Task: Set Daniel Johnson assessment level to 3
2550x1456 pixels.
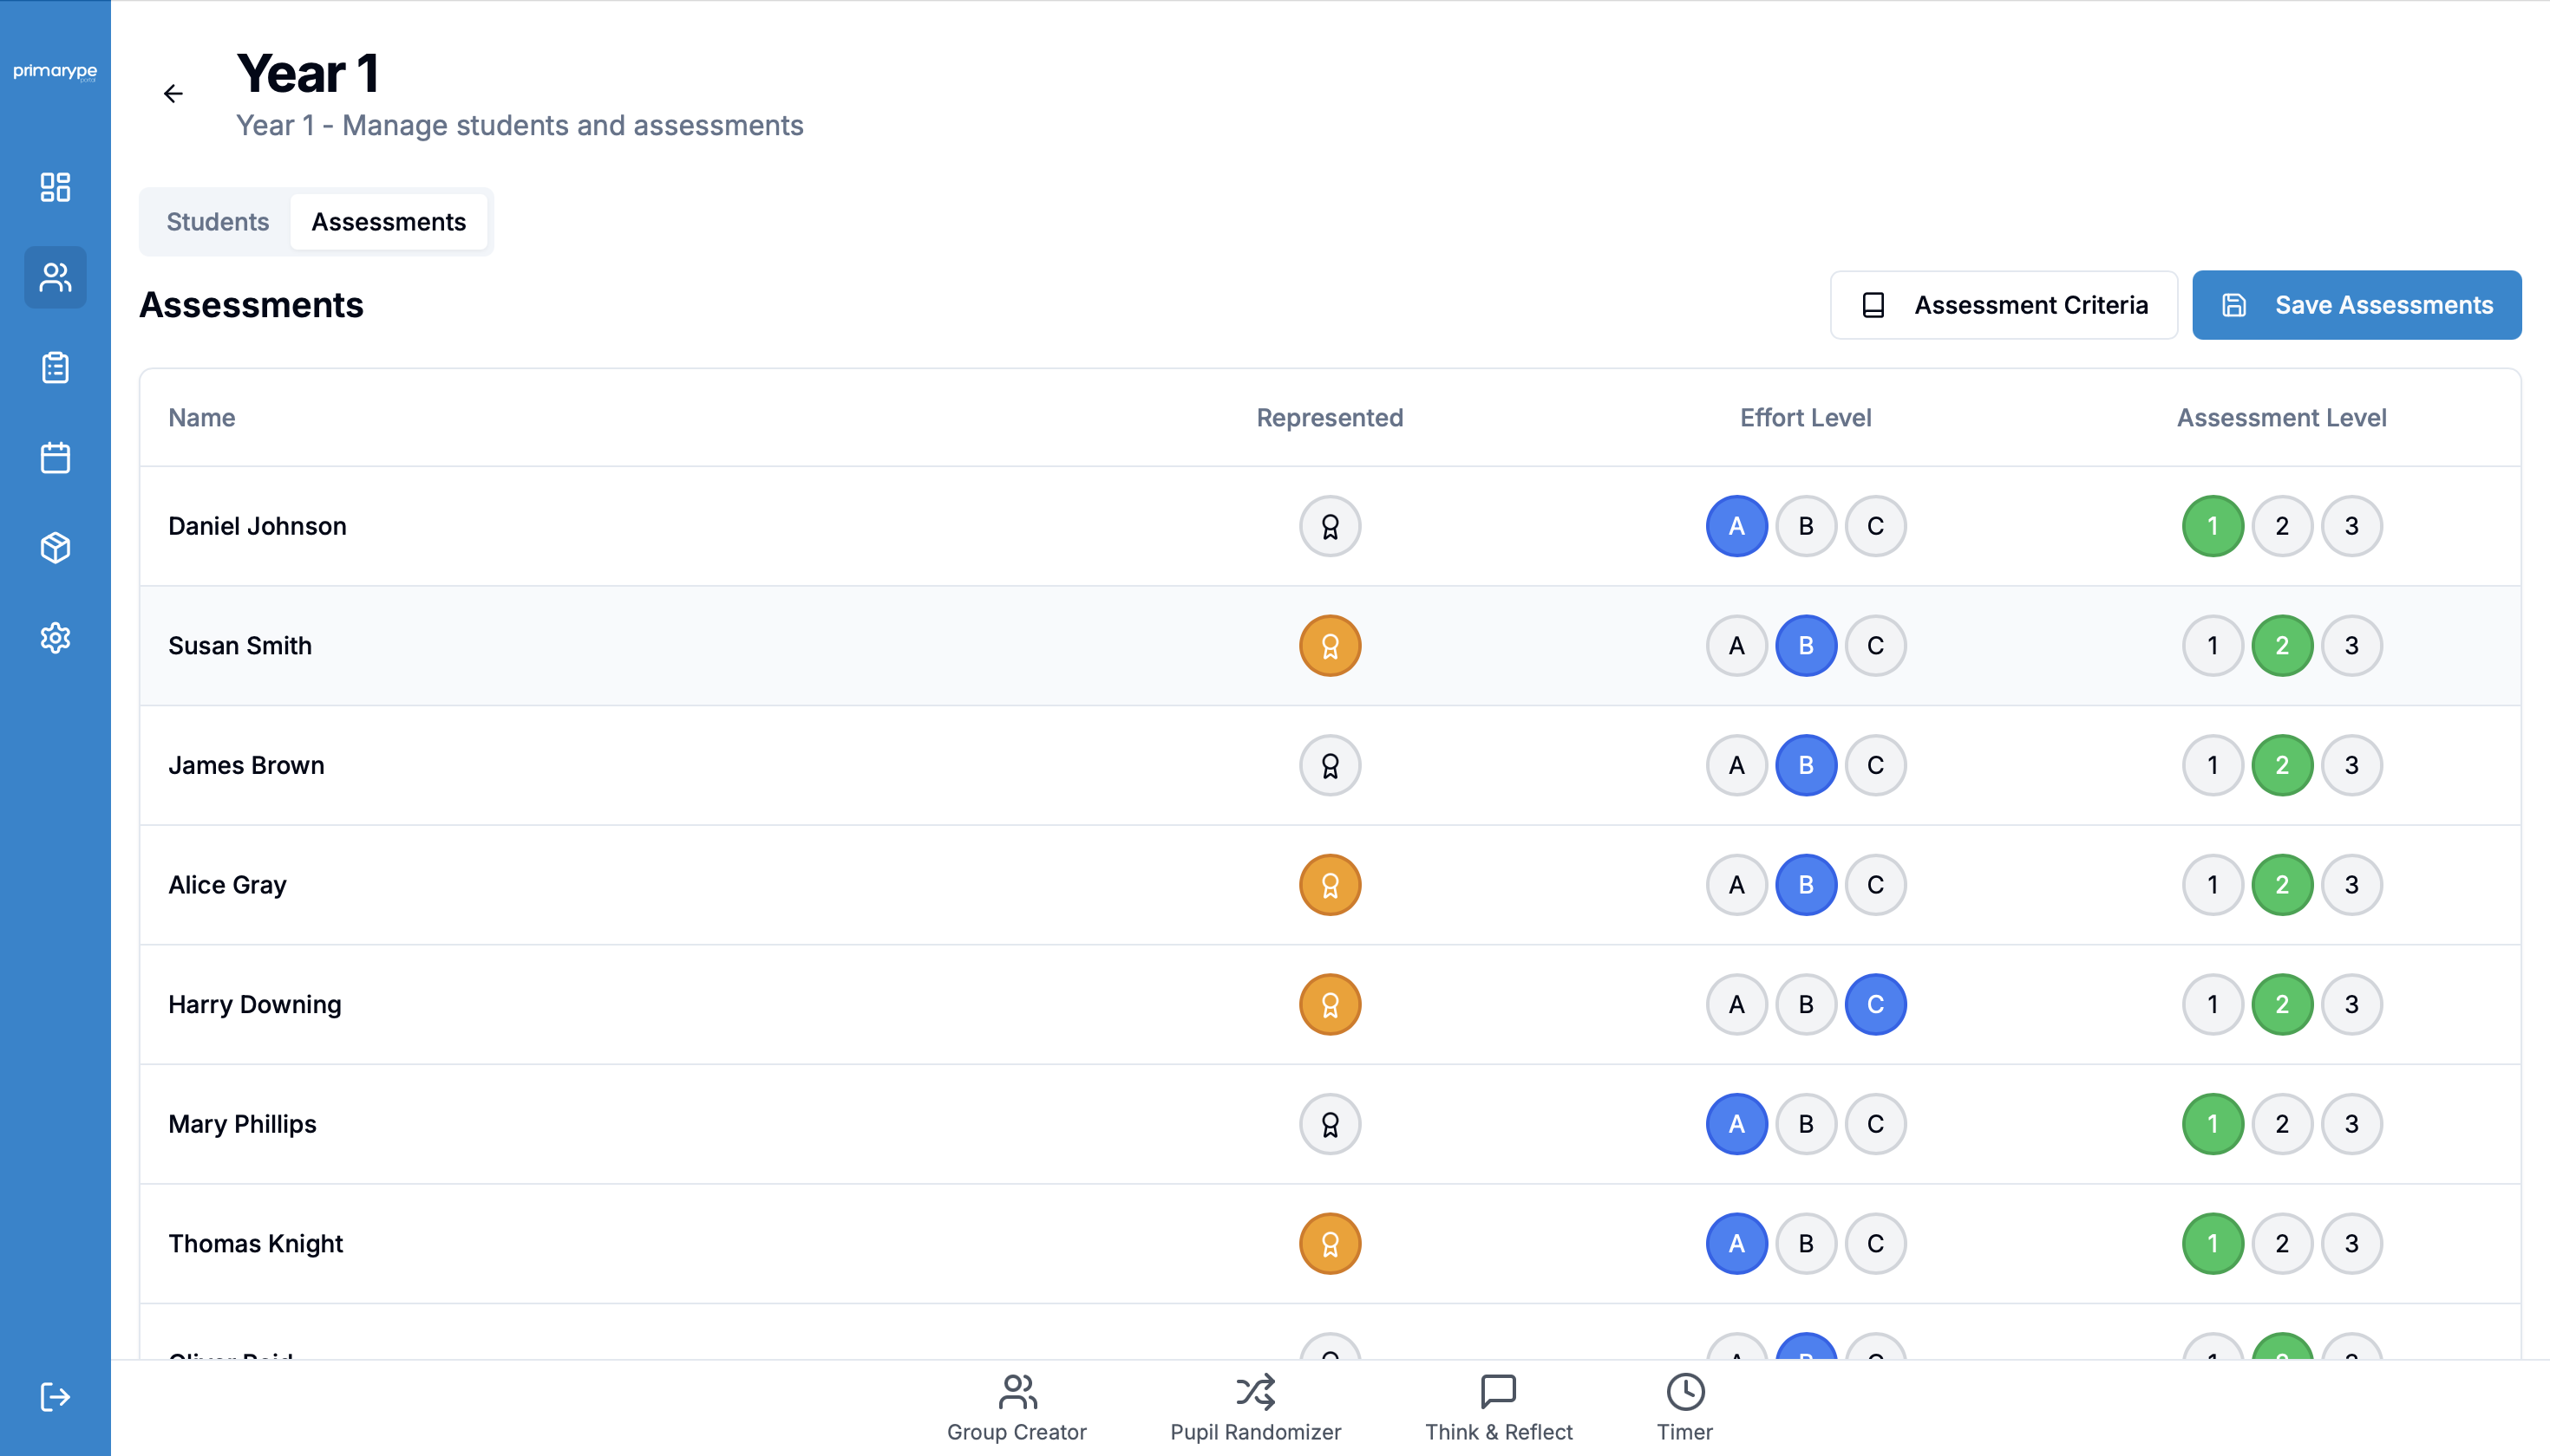Action: click(2352, 526)
